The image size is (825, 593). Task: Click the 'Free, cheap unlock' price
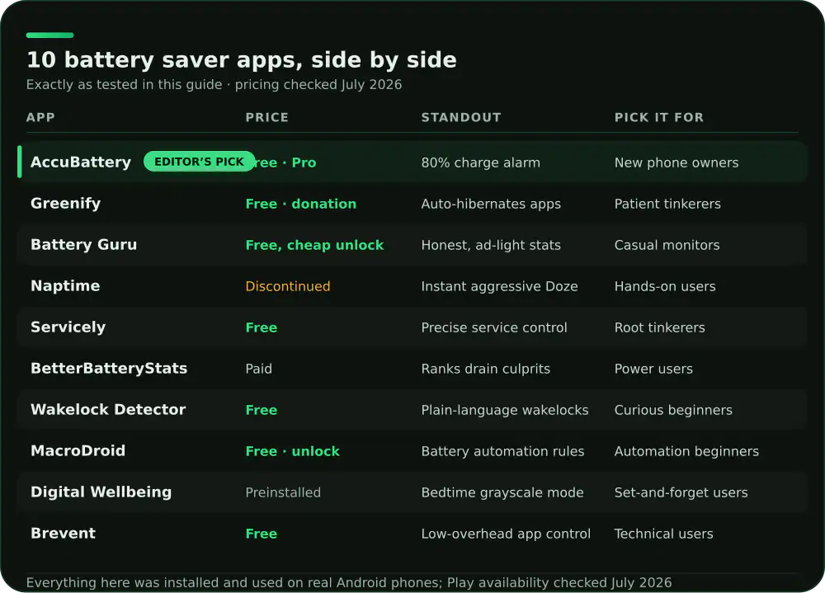coord(314,245)
